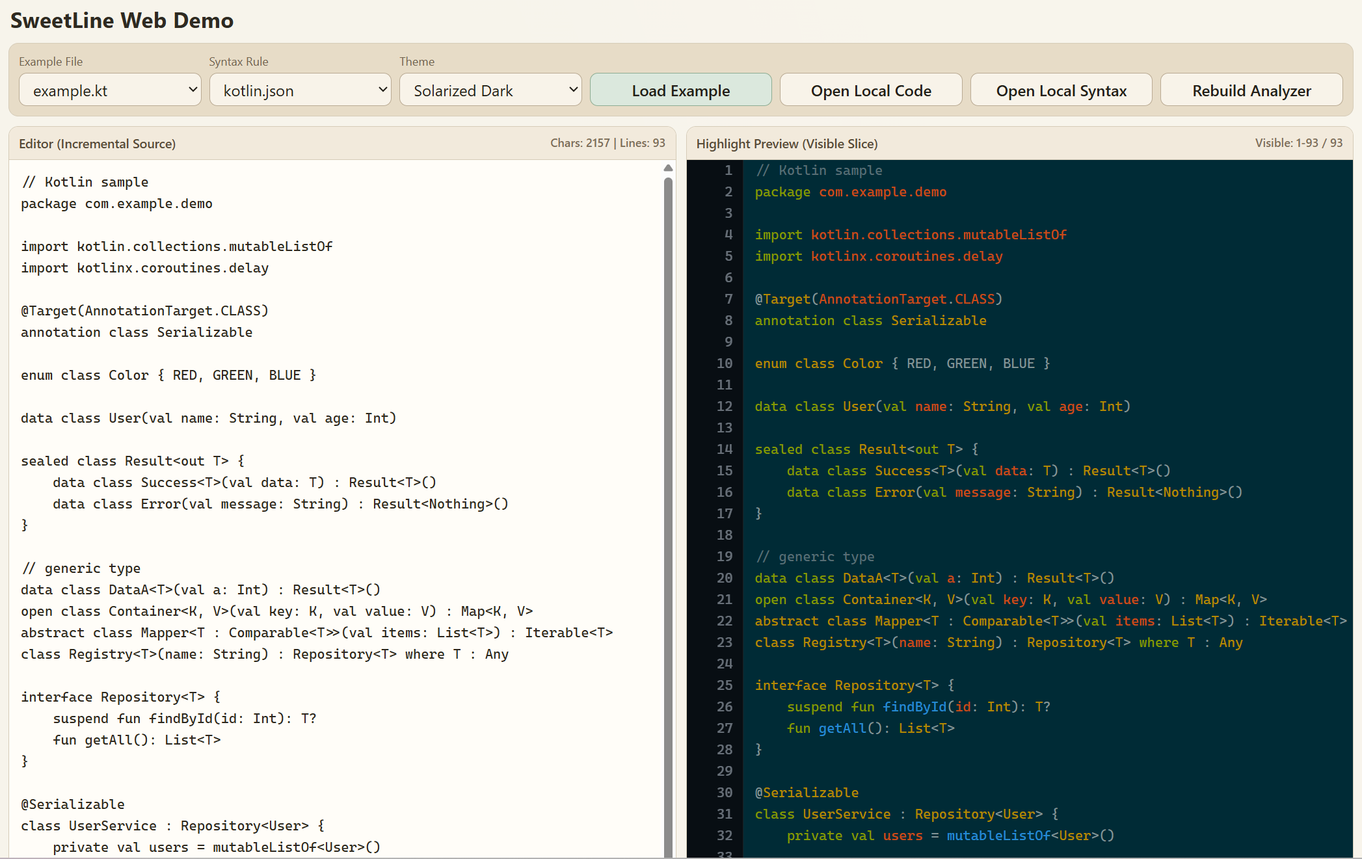Click '@Target(AnnotationTarget.CLASS)' in highlight preview

point(879,299)
